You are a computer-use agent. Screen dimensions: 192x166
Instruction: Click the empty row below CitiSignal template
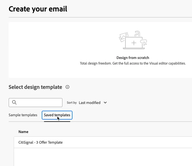coord(103,157)
